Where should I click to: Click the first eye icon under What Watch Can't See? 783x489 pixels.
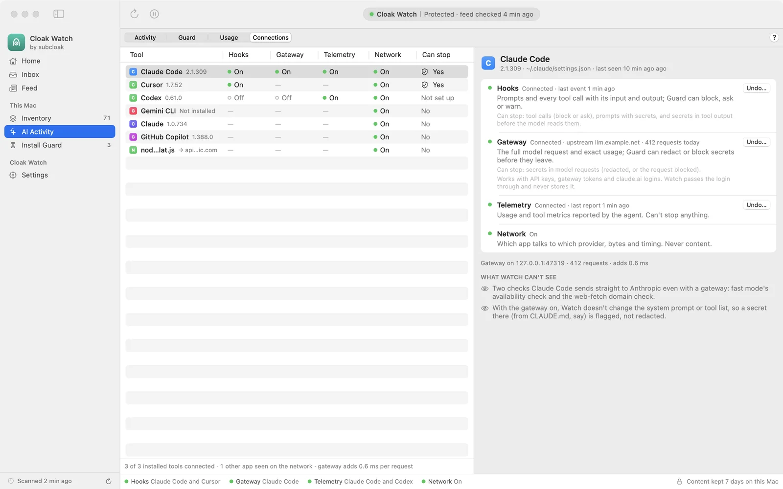click(485, 289)
